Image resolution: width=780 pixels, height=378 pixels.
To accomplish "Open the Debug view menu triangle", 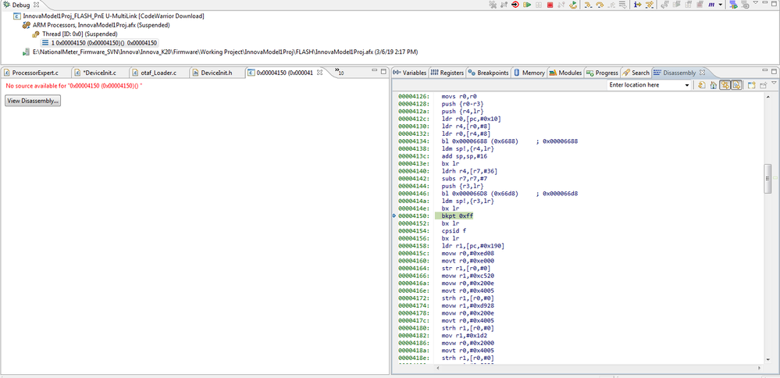I will coord(756,3).
